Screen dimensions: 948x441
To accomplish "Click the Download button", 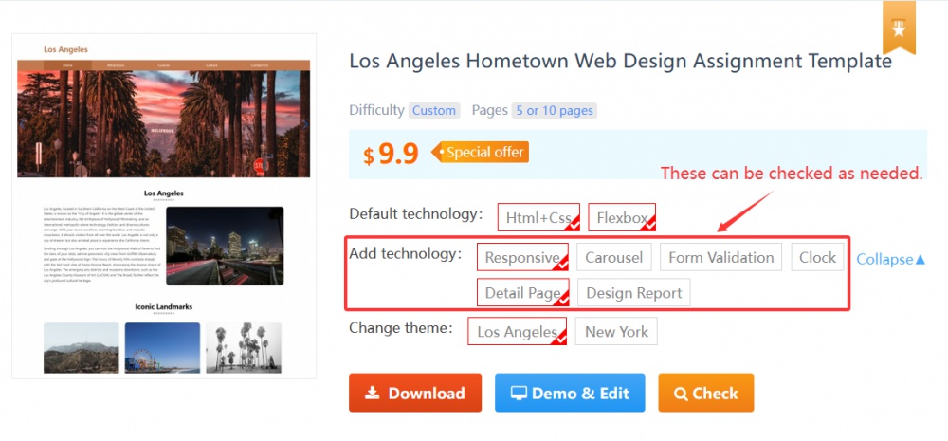I will (415, 393).
